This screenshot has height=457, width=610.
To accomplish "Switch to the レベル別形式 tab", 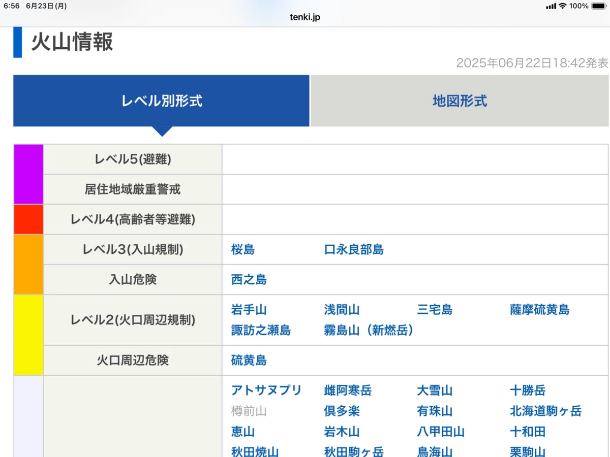I will coord(161,101).
